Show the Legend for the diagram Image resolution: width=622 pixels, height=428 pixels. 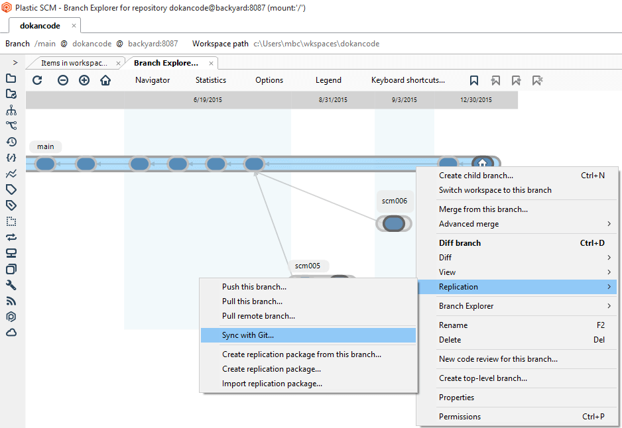click(x=328, y=80)
